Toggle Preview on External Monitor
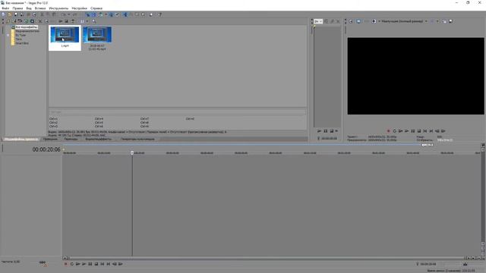Viewport: 486px width, 273px height. pos(358,21)
